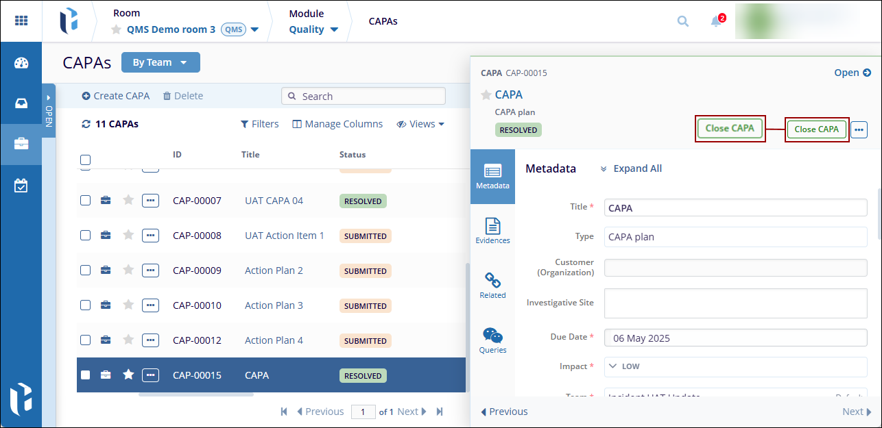The image size is (882, 428).
Task: Star the CAP-00010 row as favorite
Action: coord(128,305)
